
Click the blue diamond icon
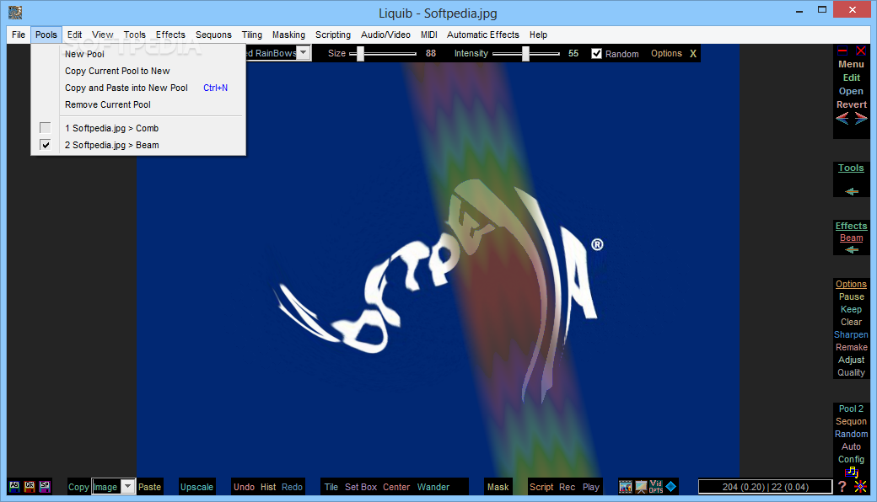pyautogui.click(x=671, y=486)
